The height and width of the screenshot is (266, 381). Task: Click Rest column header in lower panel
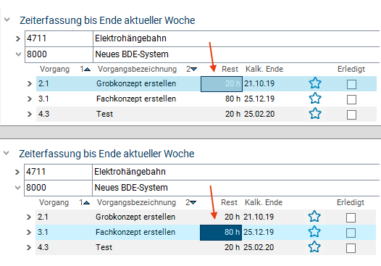[229, 202]
